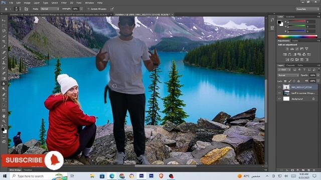Select the Horizontal Type tool
The width and height of the screenshot is (321, 180).
[4, 100]
